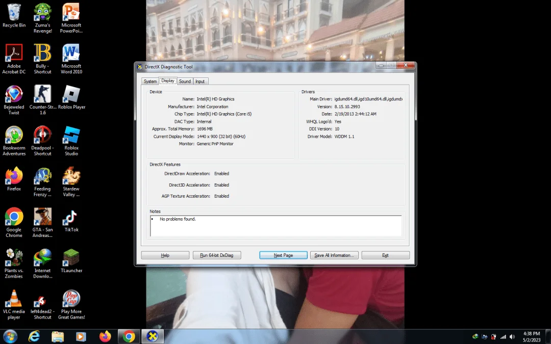Click the taskbar clock showing 4:38 PM
551x344 pixels.
(x=531, y=337)
